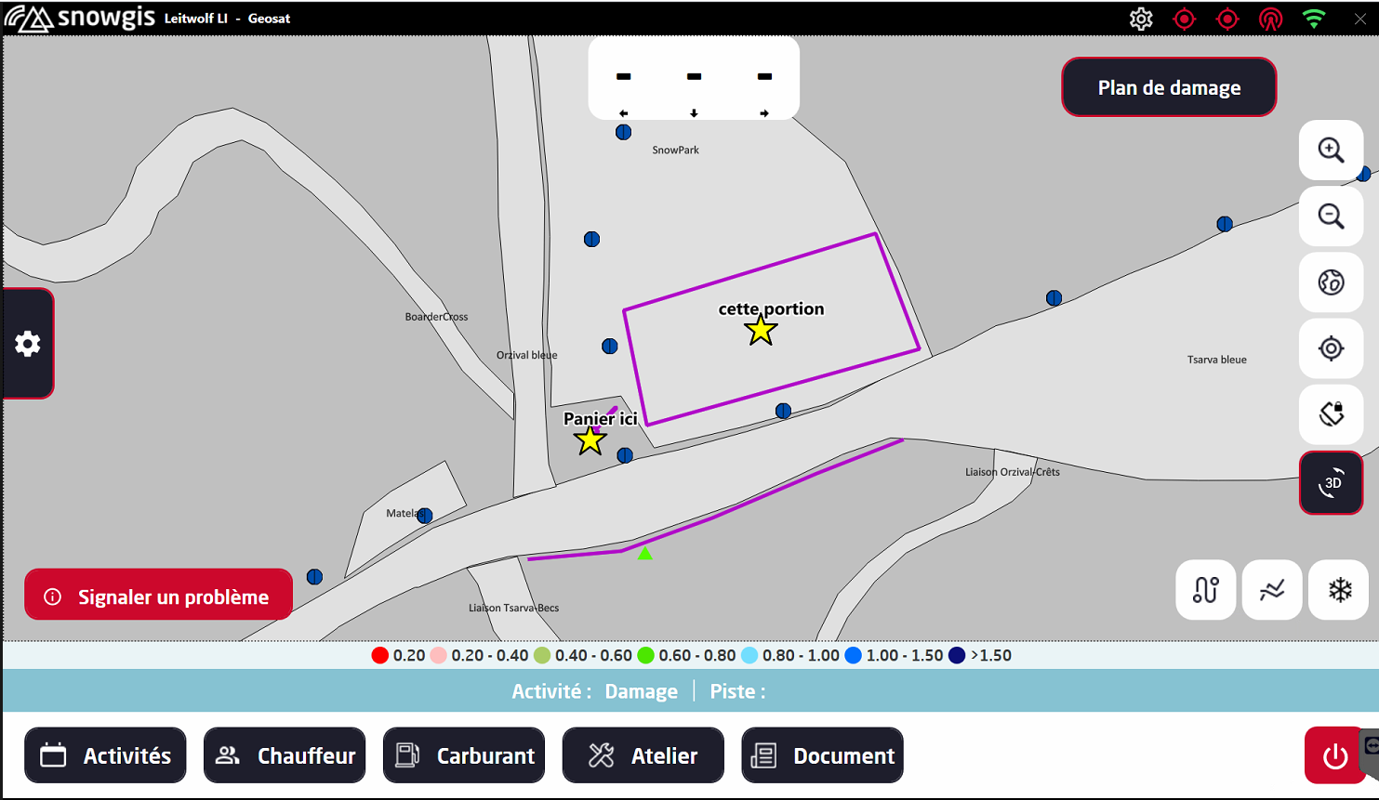Center map on current position
The height and width of the screenshot is (800, 1379).
pyautogui.click(x=1331, y=348)
